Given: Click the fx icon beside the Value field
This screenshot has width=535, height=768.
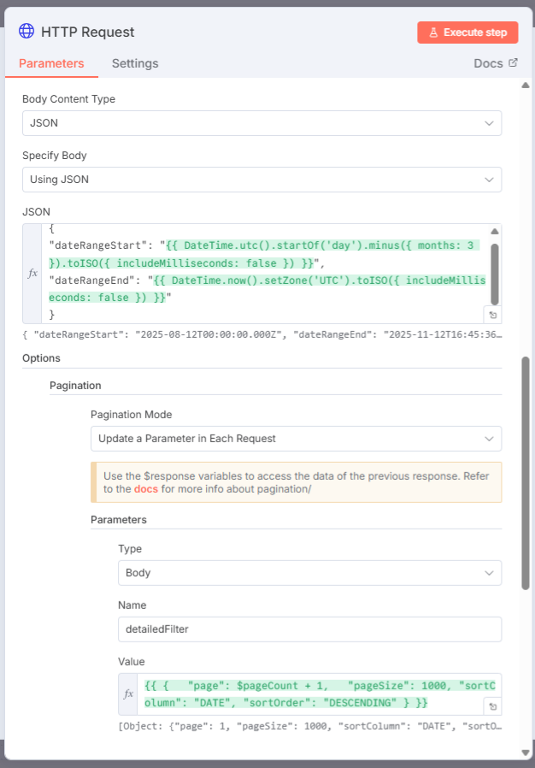Looking at the screenshot, I should 129,694.
